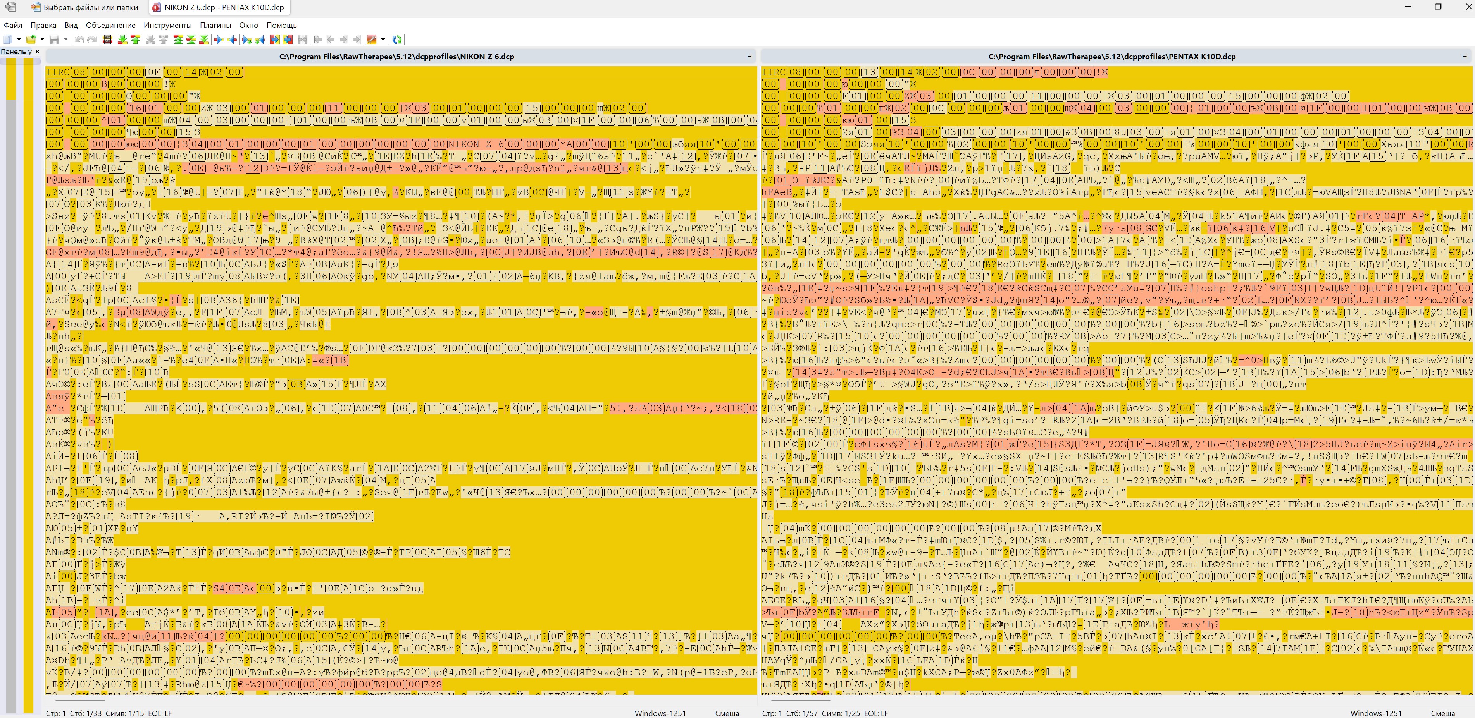
Task: Open the Инструменты menu
Action: tap(168, 25)
